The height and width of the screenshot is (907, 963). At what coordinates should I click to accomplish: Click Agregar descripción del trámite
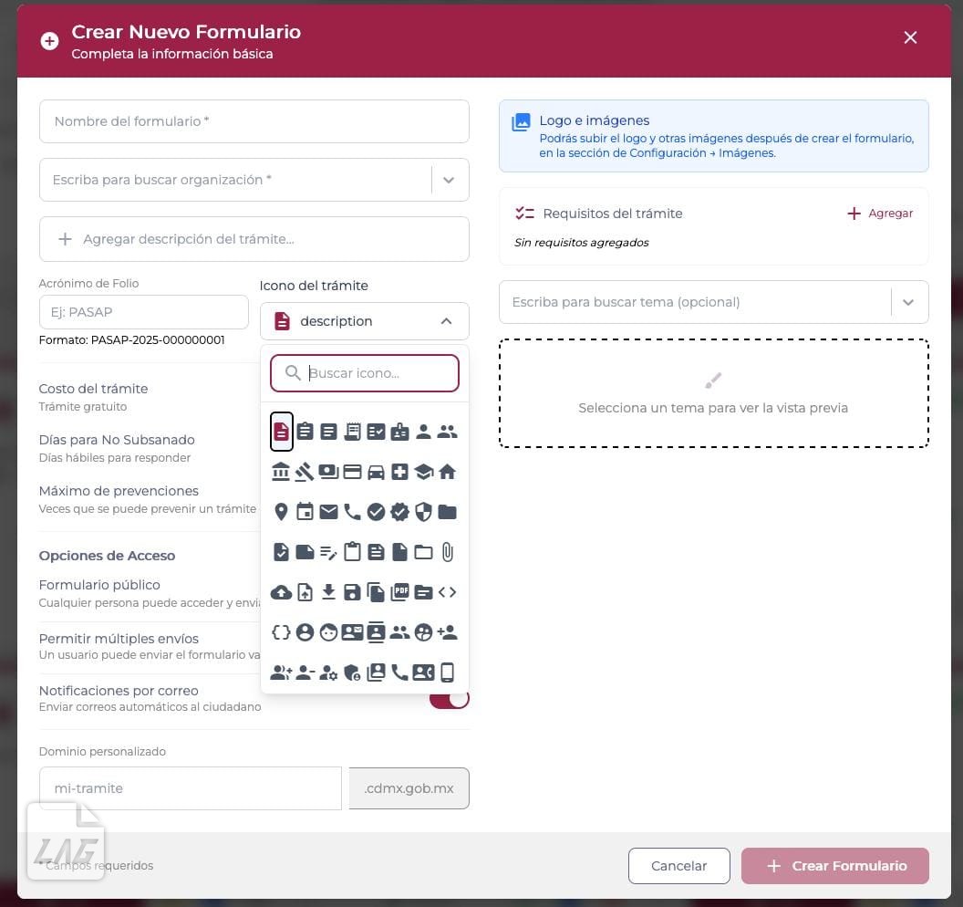pos(254,239)
